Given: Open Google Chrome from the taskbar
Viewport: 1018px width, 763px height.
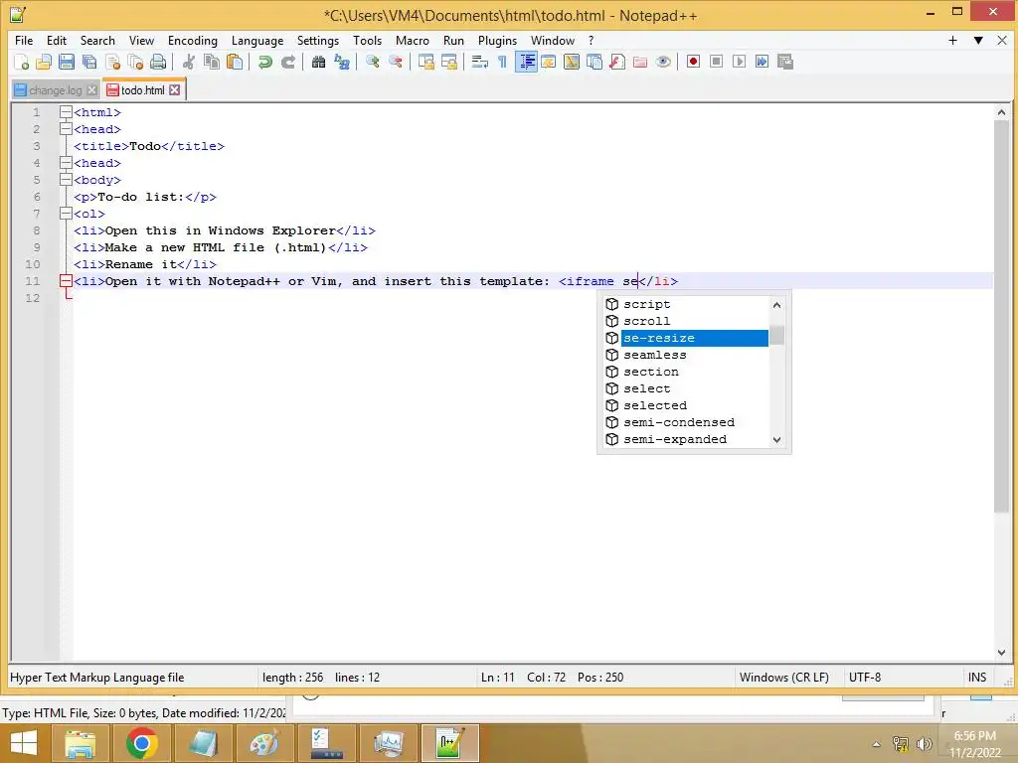Looking at the screenshot, I should coord(141,743).
